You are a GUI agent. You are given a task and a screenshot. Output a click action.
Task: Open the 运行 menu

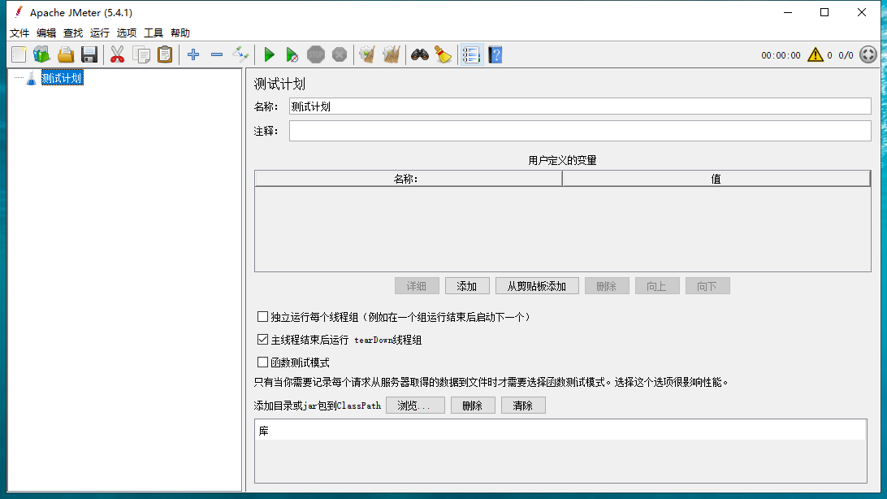(100, 33)
